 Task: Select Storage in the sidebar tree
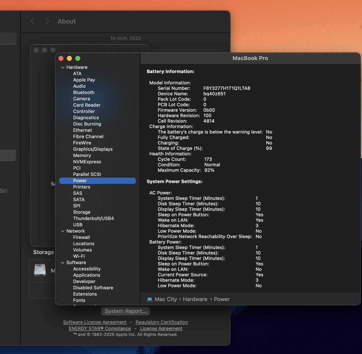click(x=82, y=212)
